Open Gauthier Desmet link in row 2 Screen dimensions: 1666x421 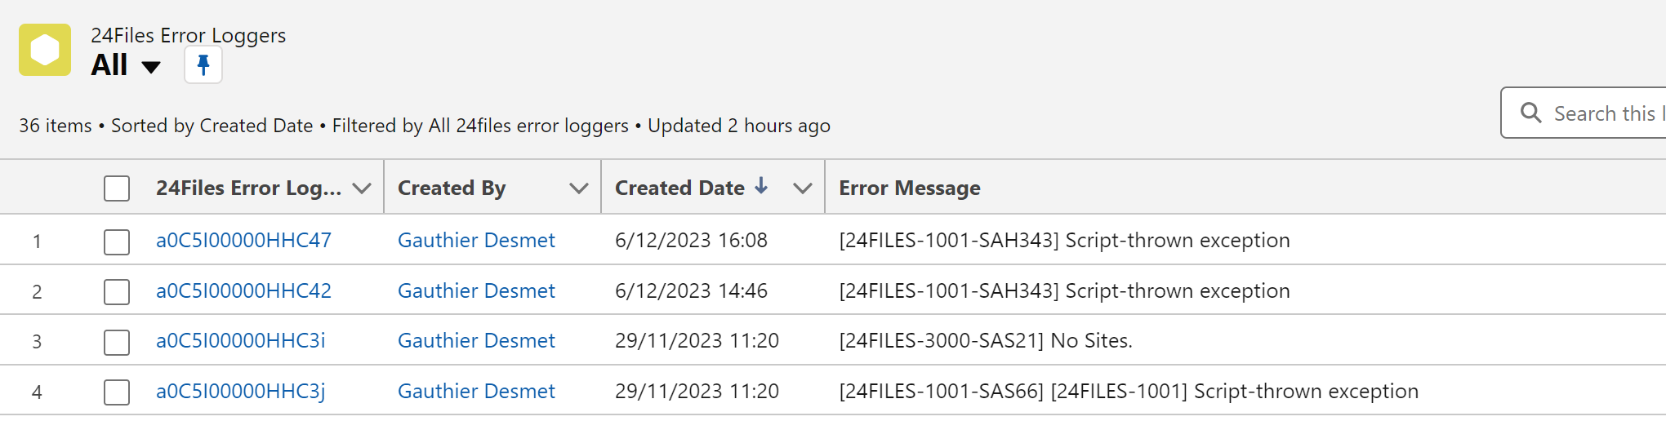[476, 291]
